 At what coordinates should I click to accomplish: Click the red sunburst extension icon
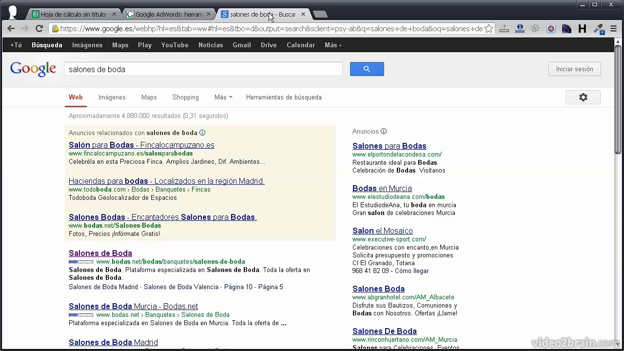click(x=551, y=29)
